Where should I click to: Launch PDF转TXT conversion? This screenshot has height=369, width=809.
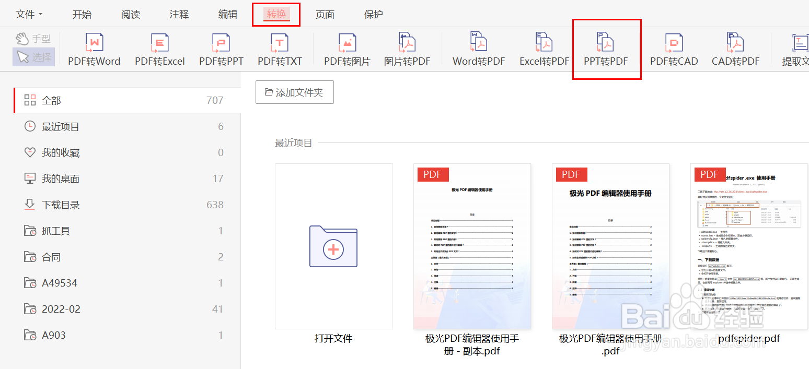[x=280, y=50]
